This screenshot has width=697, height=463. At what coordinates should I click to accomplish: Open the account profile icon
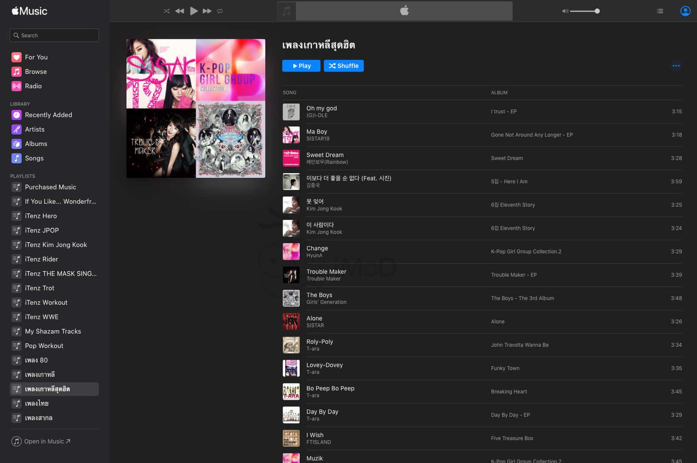[x=685, y=11]
